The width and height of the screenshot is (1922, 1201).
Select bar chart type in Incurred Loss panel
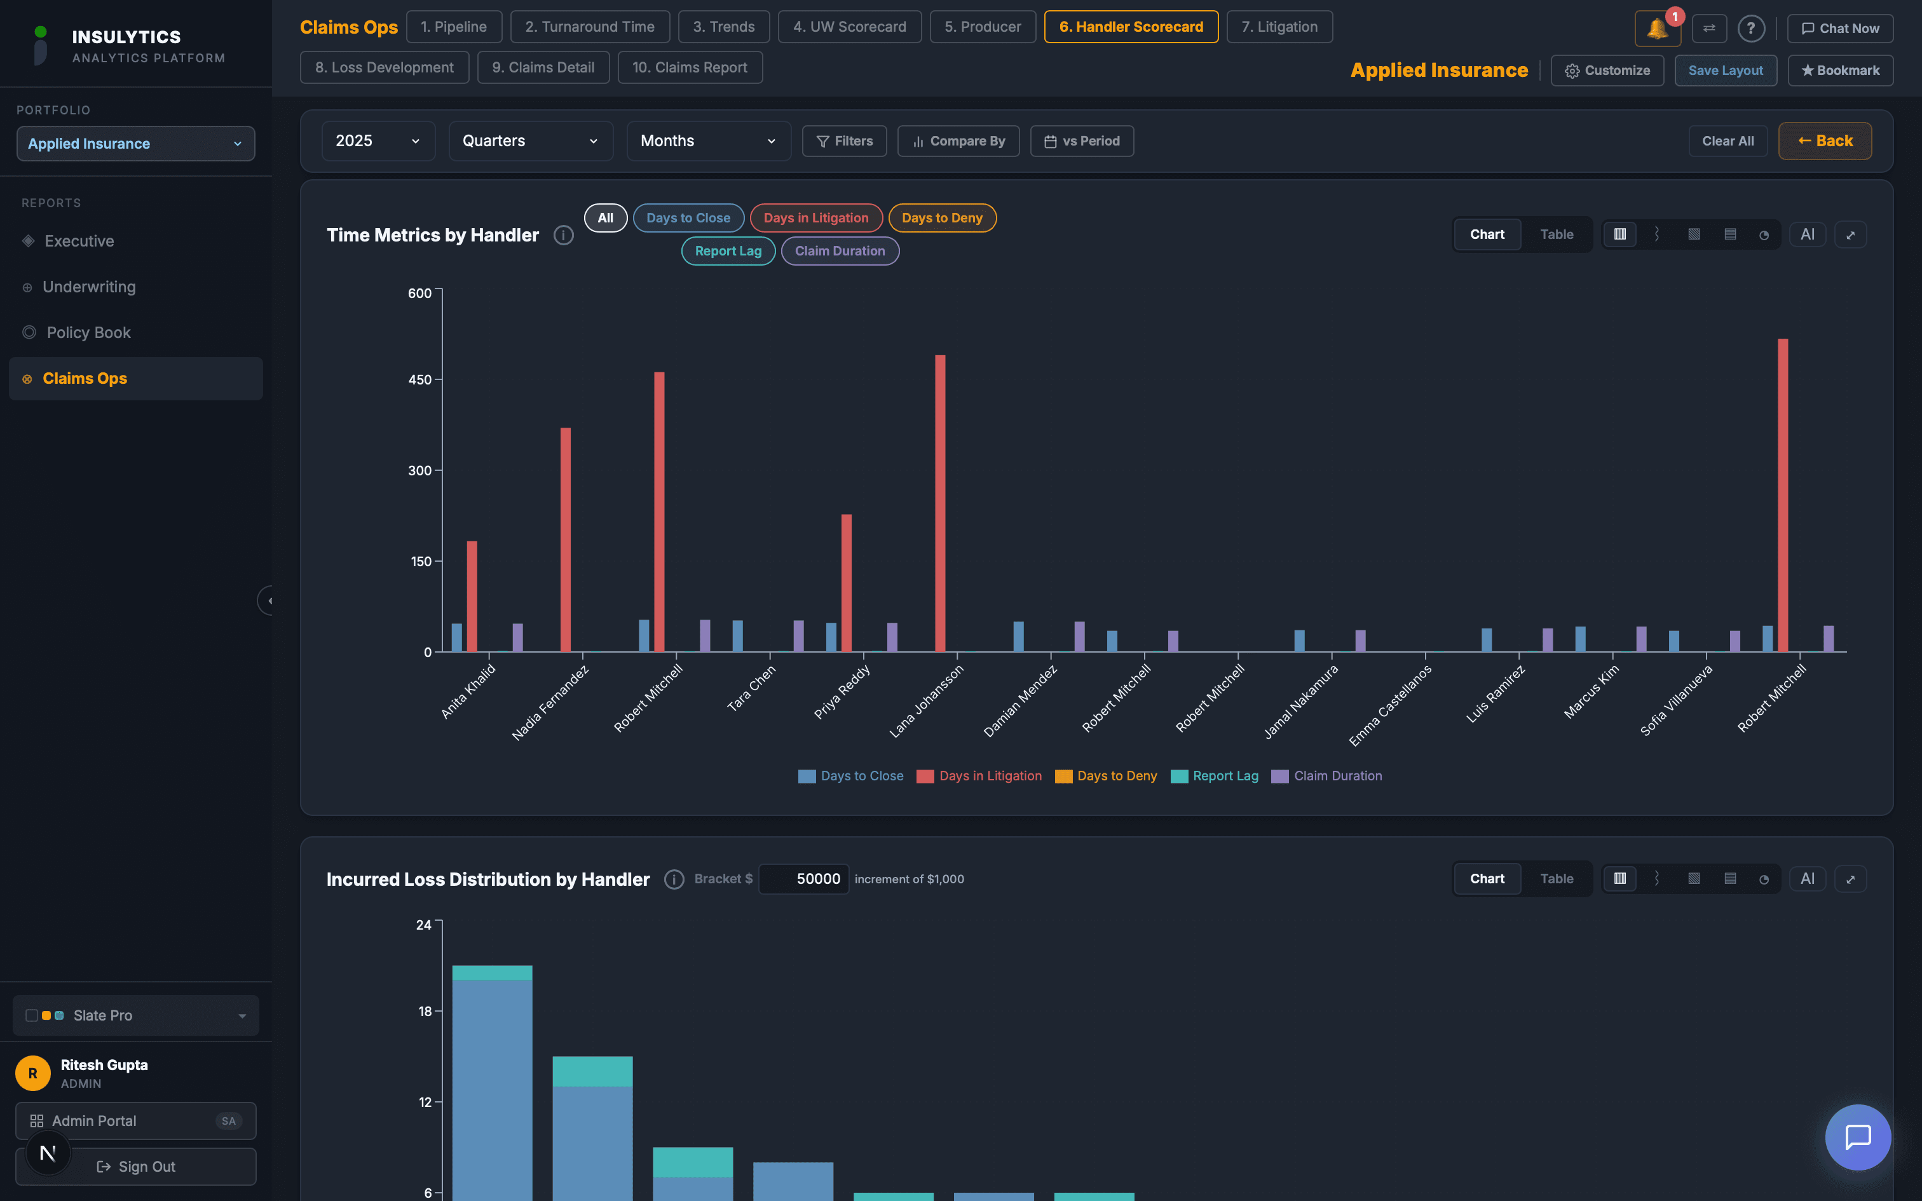pyautogui.click(x=1619, y=878)
